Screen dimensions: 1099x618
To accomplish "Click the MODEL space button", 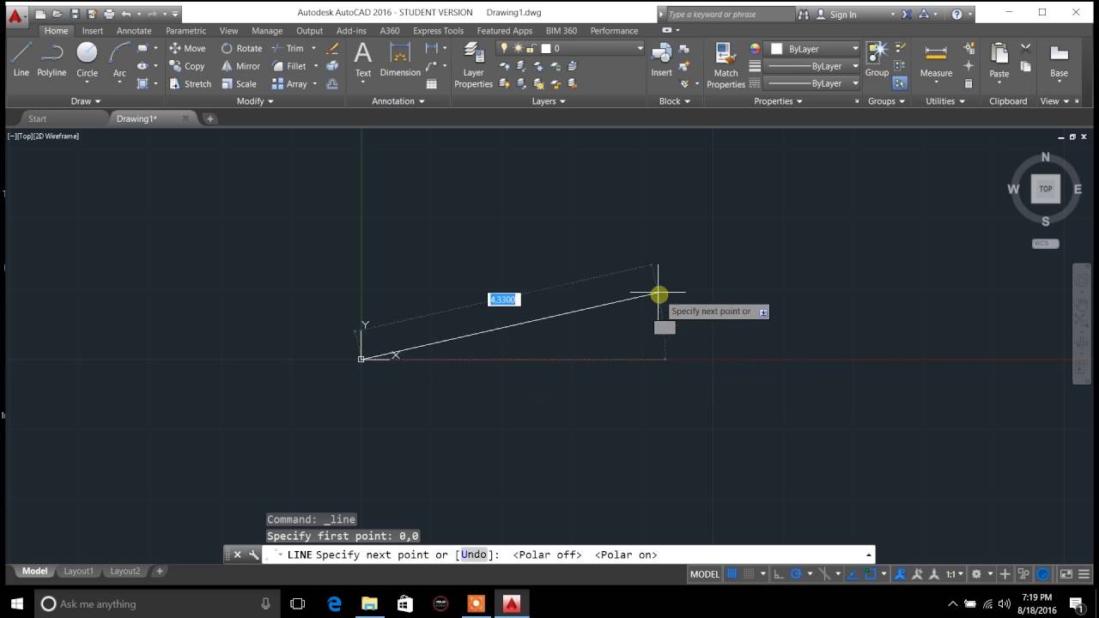I will 705,574.
